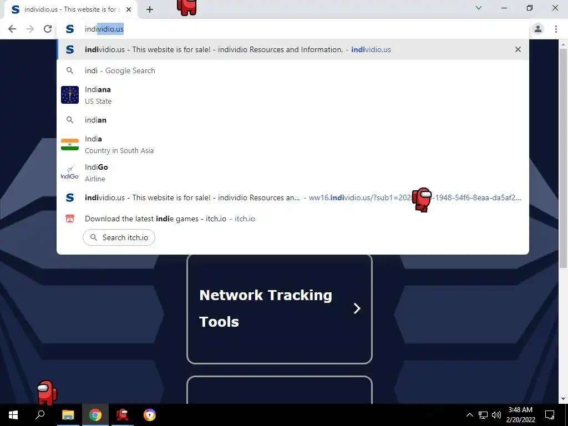Choose the 'indian' search suggestion

coord(293,120)
